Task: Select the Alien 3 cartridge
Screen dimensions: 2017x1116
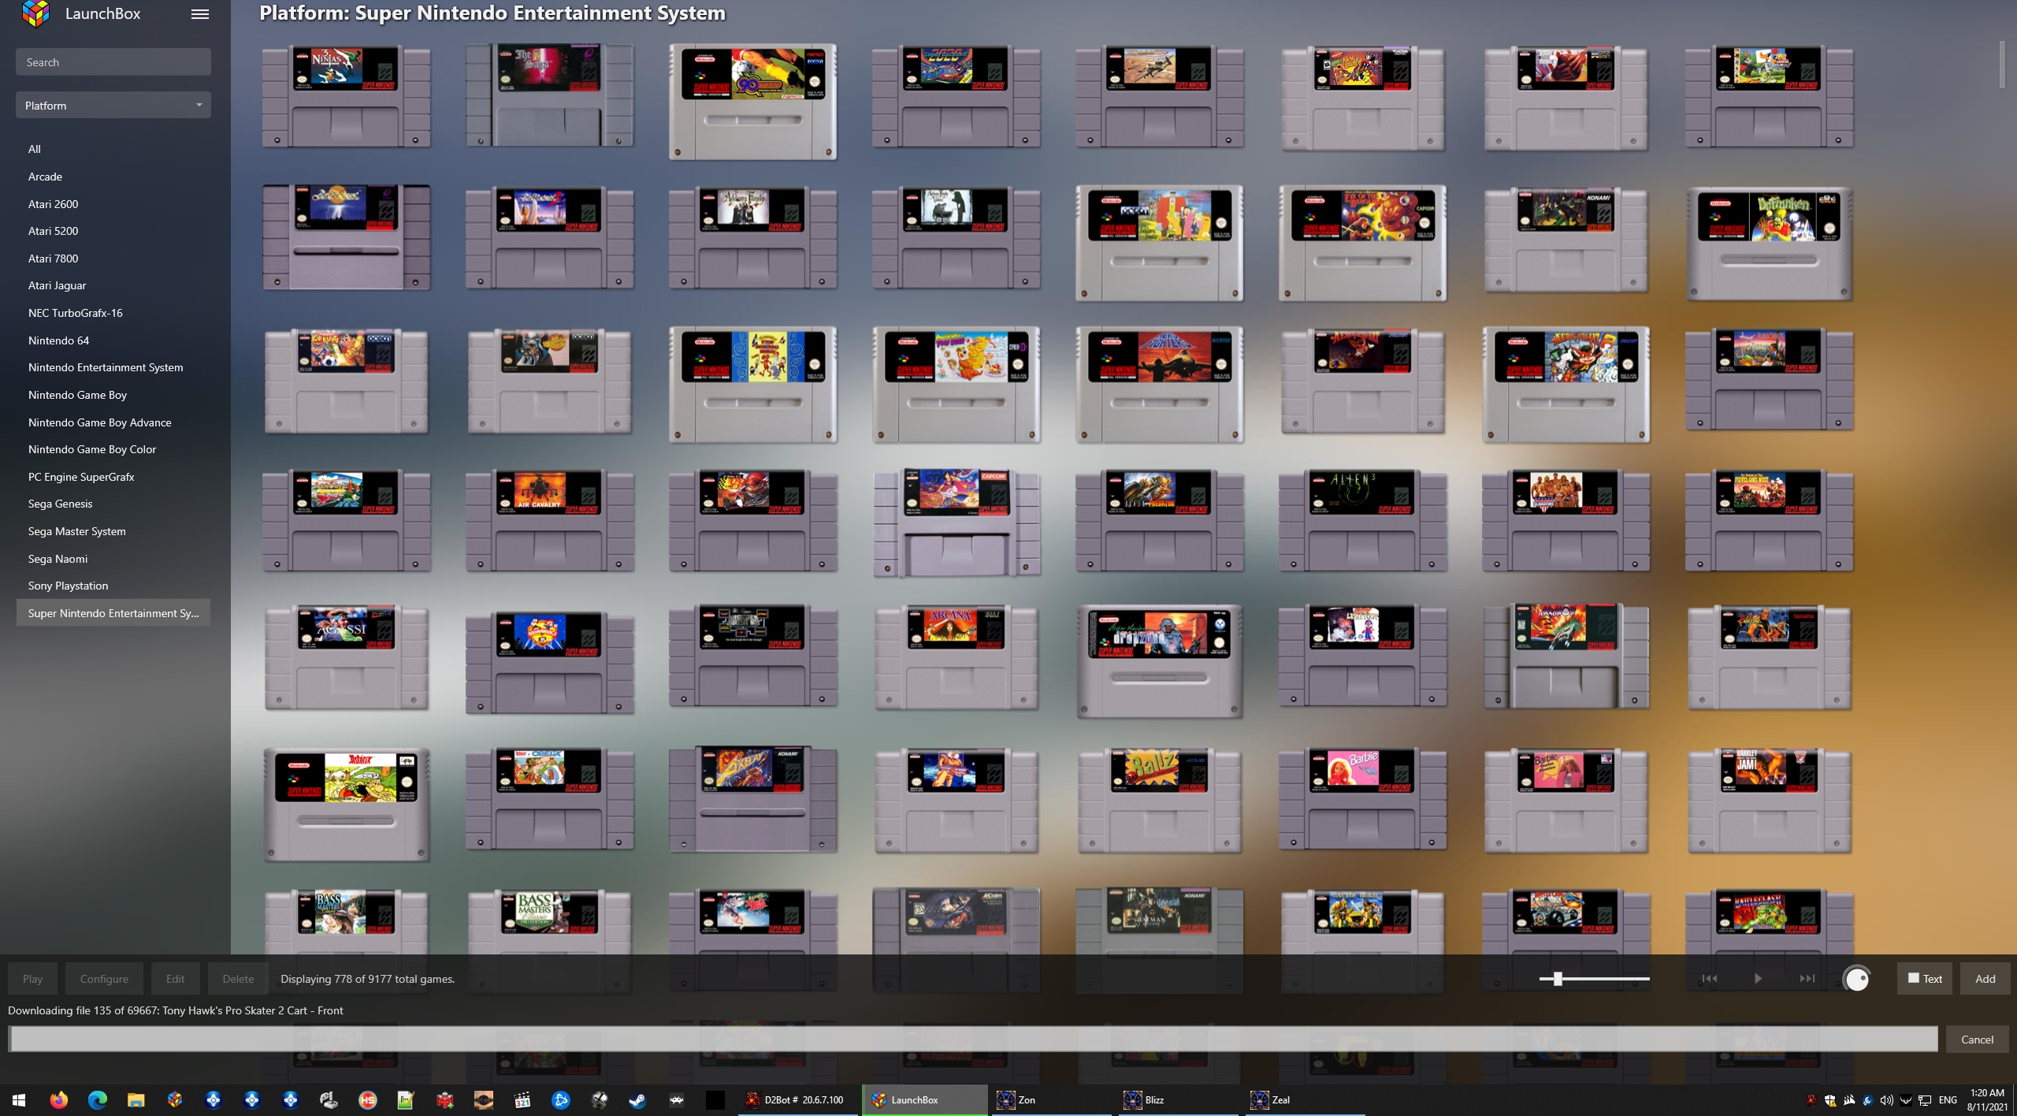Action: pyautogui.click(x=1362, y=520)
